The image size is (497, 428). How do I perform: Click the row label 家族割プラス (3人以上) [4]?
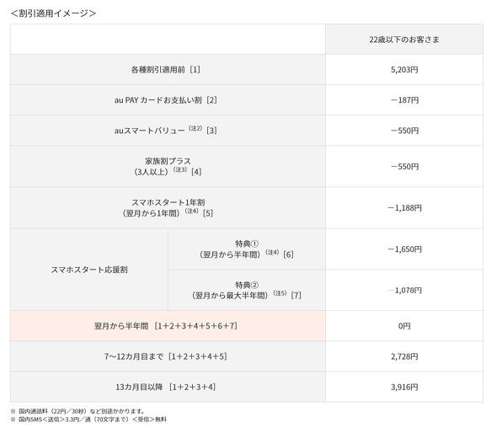tap(168, 166)
